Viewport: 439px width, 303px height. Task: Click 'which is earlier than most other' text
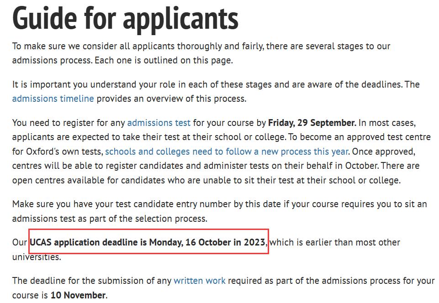(x=335, y=242)
